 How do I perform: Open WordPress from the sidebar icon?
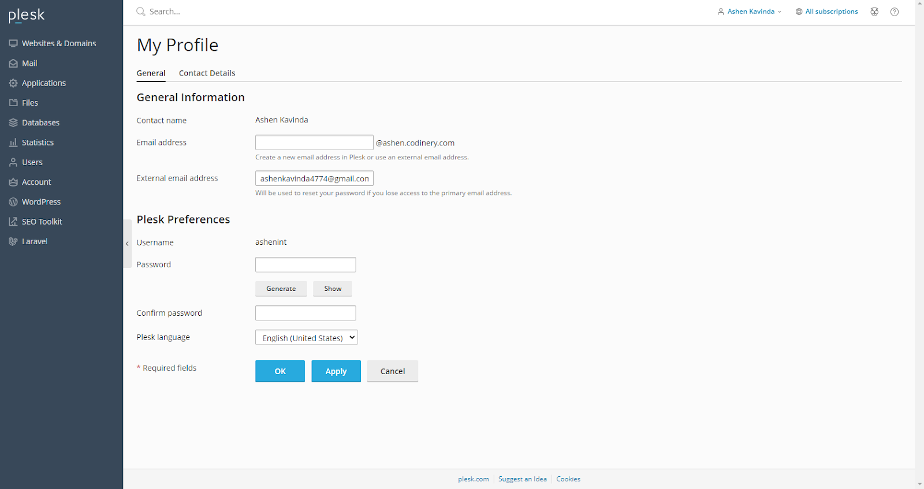click(x=13, y=202)
